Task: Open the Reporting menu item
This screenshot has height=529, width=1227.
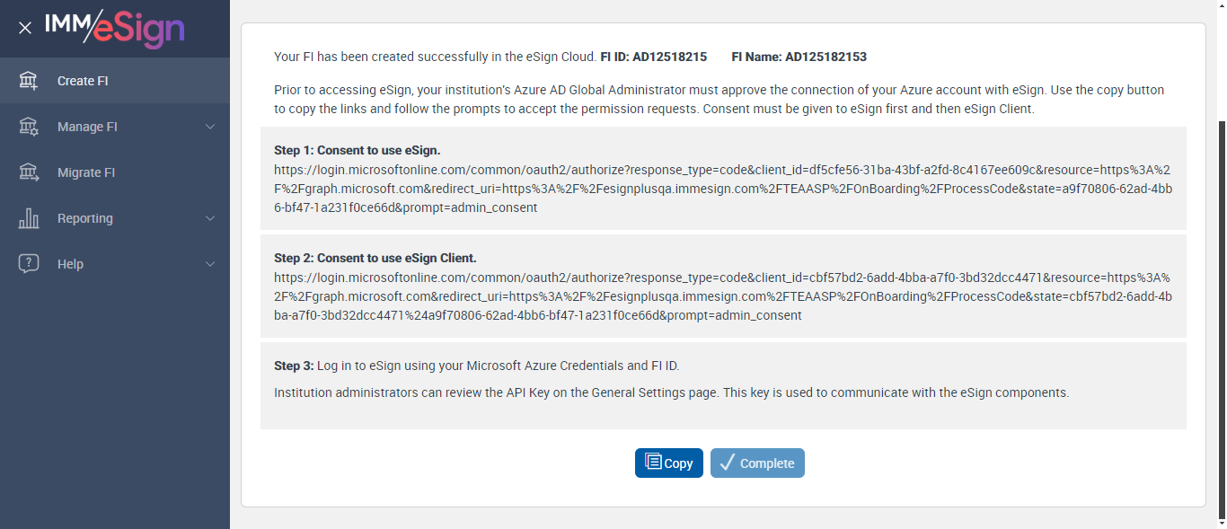Action: (85, 218)
